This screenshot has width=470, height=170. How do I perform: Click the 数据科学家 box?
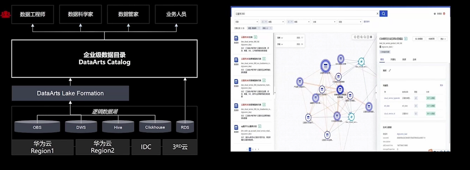(81, 14)
